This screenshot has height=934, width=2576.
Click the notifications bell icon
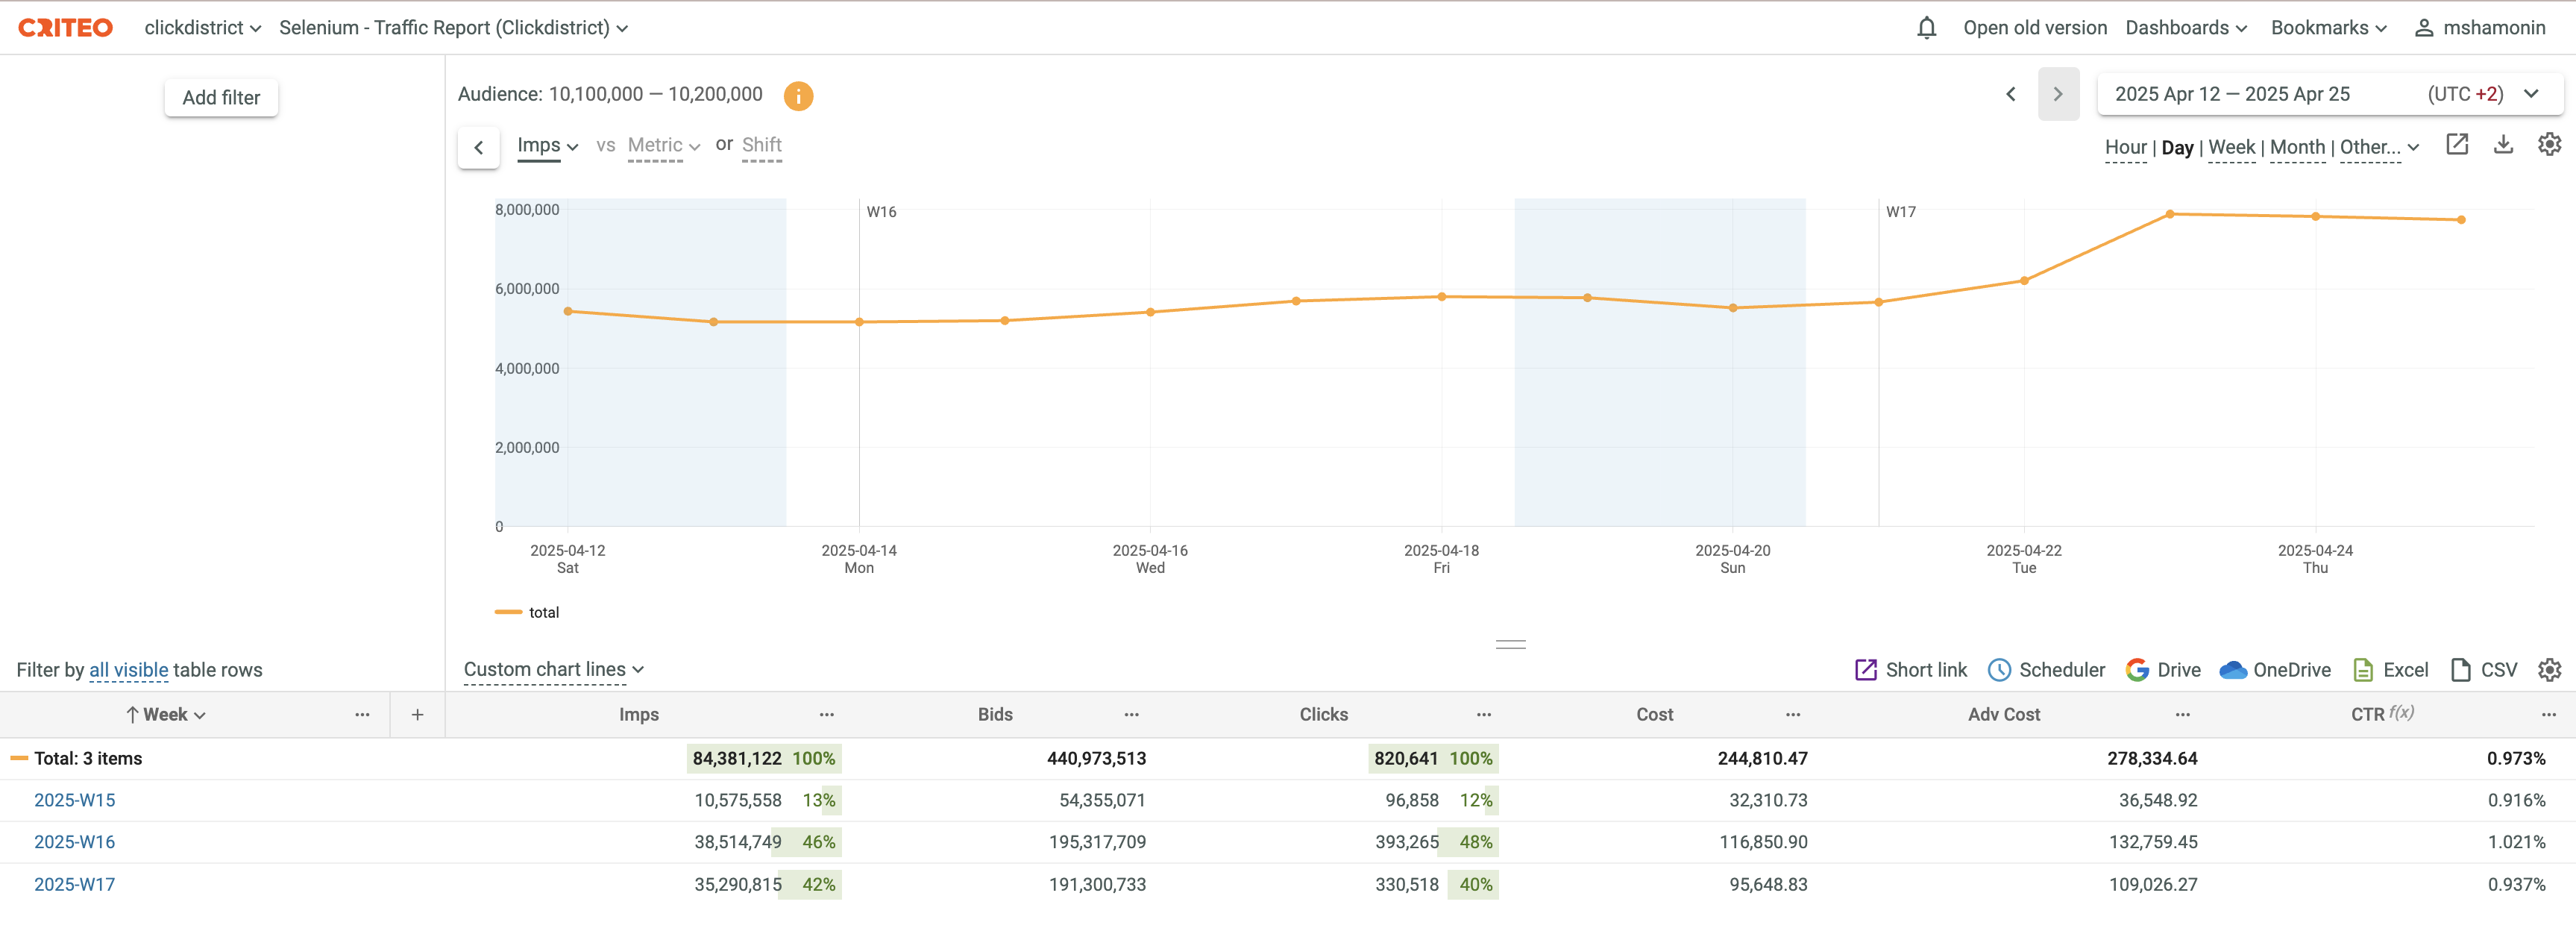tap(1926, 28)
